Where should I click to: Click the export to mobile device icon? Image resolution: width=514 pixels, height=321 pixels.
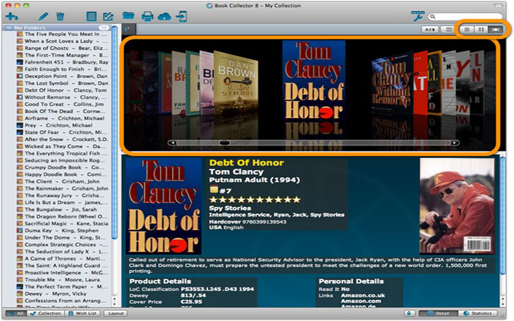tap(182, 16)
